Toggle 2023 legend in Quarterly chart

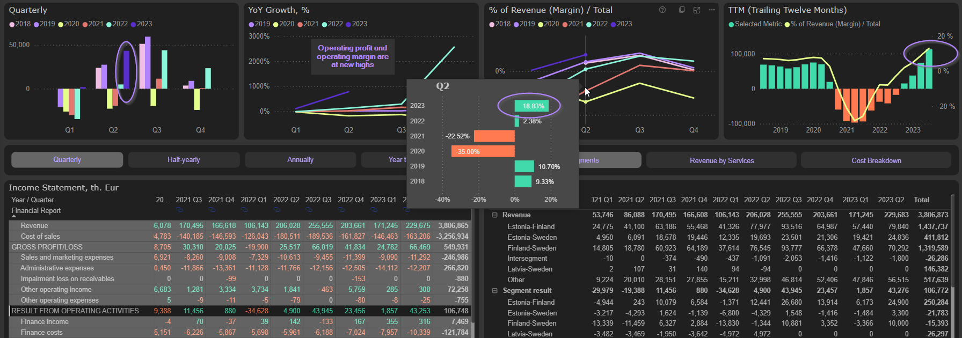141,24
